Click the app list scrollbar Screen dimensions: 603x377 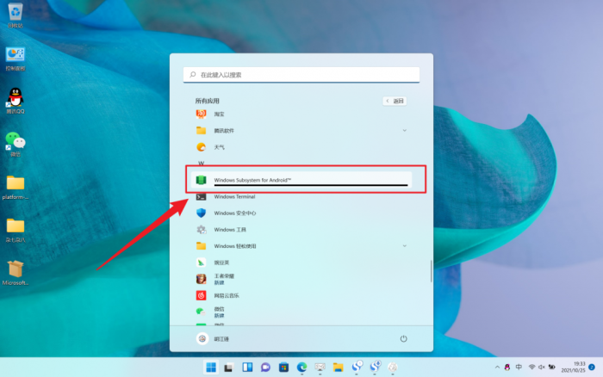click(x=431, y=271)
